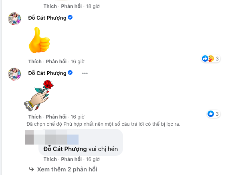Expand 'Xem thêm 2 phản hồi' replies
This screenshot has width=238, height=175.
tap(67, 169)
